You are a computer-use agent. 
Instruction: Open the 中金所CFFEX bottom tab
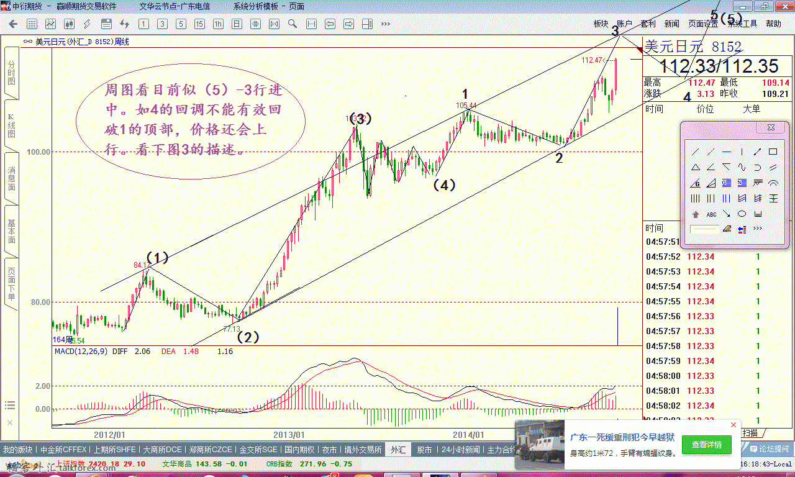[62, 450]
